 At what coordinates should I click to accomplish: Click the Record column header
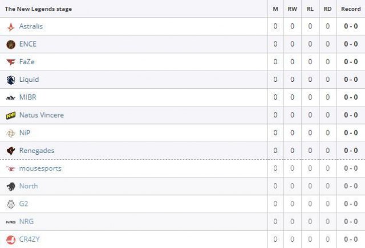pos(351,9)
